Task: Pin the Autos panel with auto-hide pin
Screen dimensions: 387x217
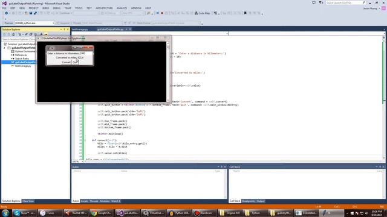Action: 222,167
